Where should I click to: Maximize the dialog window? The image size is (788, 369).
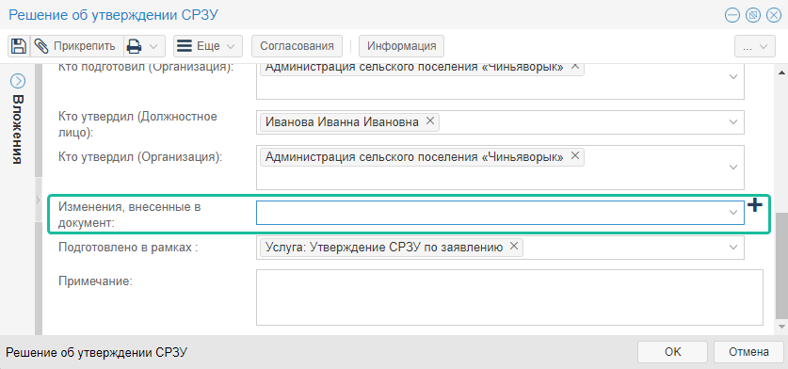[x=753, y=16]
